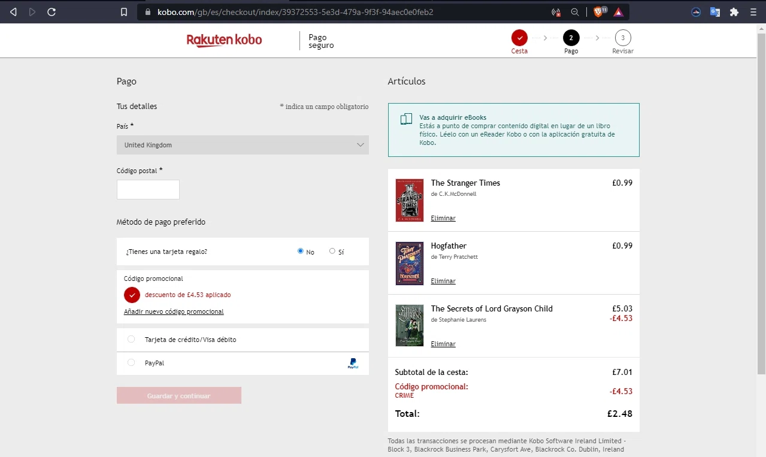Click author text de Stephanie Laurens
The image size is (766, 457).
[x=458, y=320]
